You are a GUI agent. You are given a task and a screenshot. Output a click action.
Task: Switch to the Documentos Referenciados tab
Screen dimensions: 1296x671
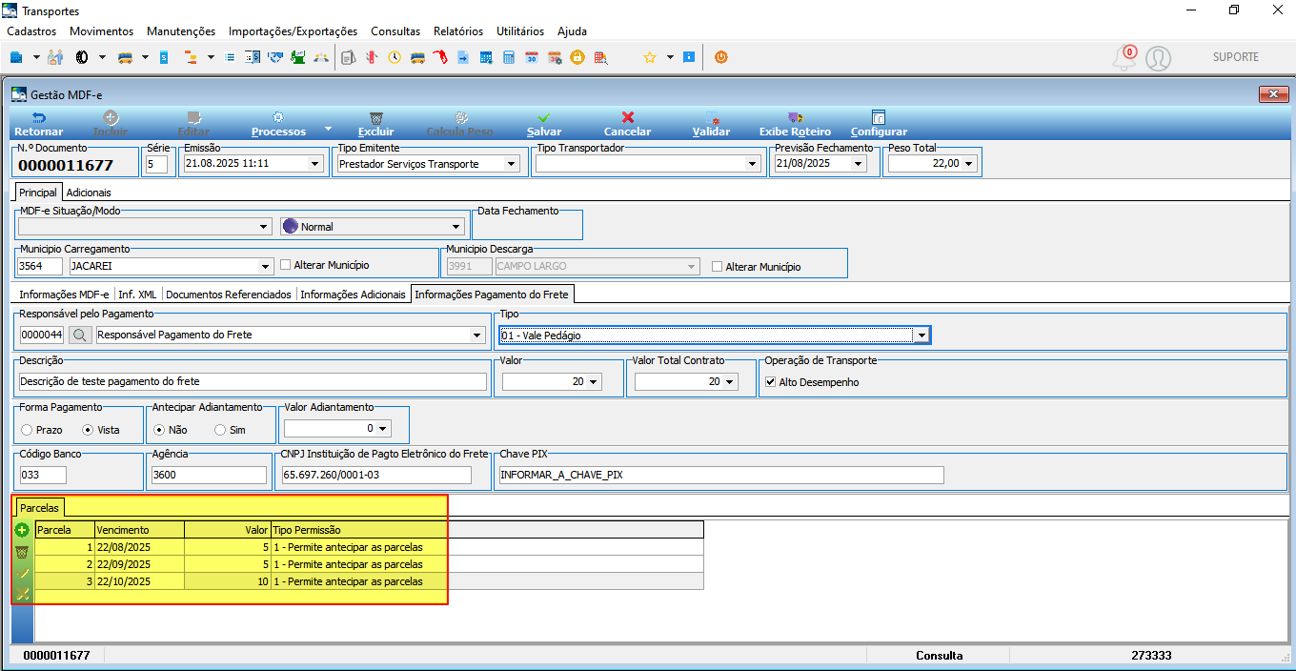pos(229,295)
